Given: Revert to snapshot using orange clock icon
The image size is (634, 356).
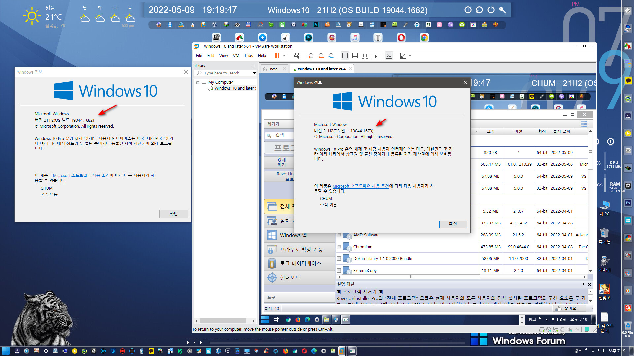Looking at the screenshot, I should coord(321,56).
